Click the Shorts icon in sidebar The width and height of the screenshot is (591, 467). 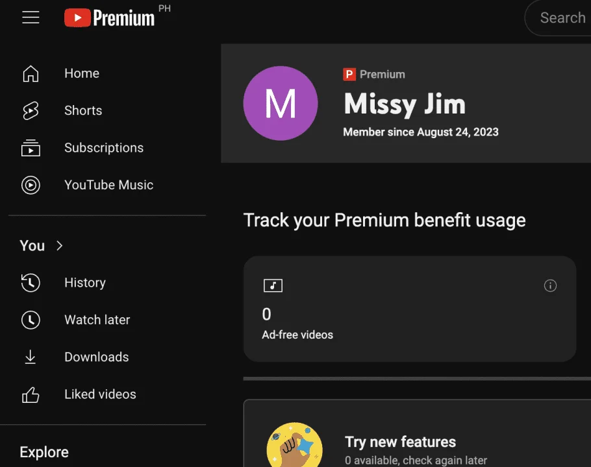[x=31, y=111]
